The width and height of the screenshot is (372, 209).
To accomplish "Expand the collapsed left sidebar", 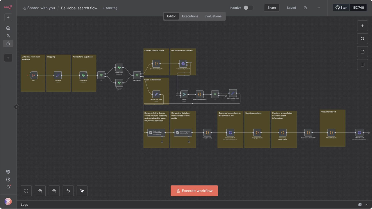I will pyautogui.click(x=17, y=107).
